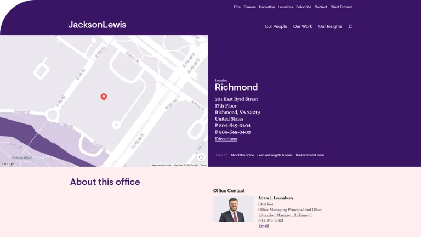Open the Directions link
This screenshot has height=237, width=421.
tap(226, 139)
